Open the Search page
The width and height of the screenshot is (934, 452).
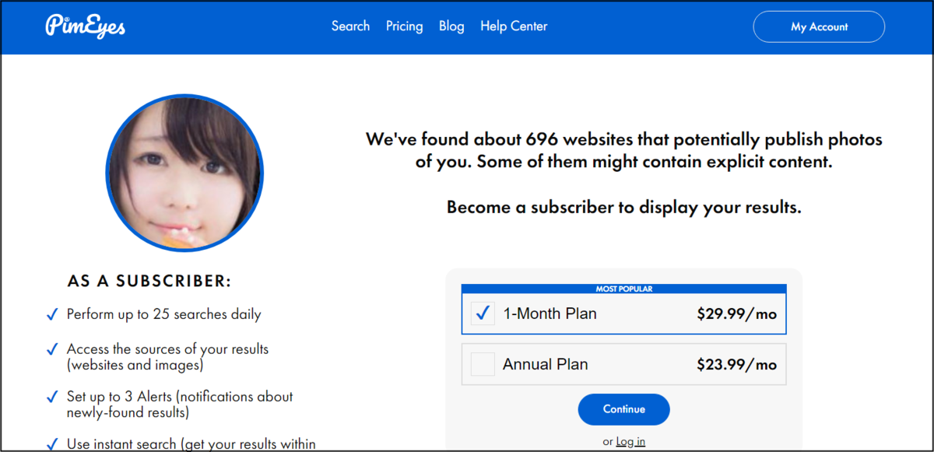click(350, 26)
